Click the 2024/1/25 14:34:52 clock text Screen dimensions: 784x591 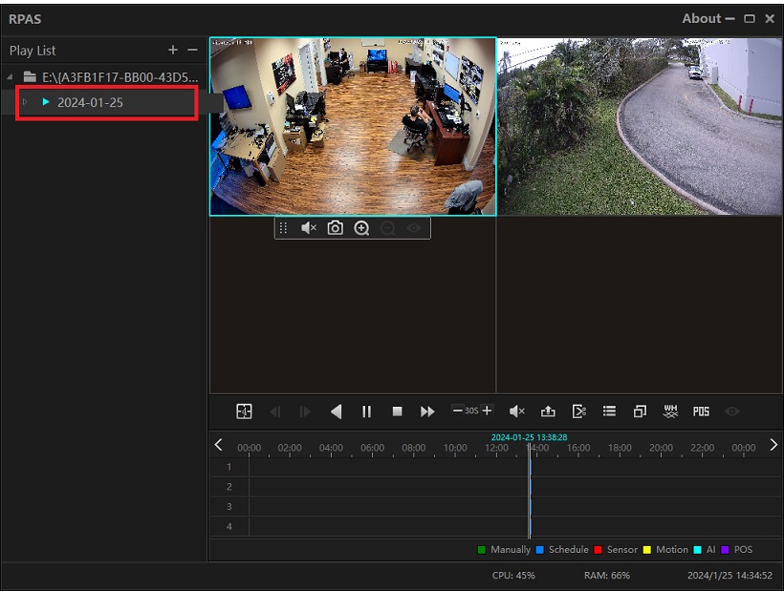(x=730, y=575)
